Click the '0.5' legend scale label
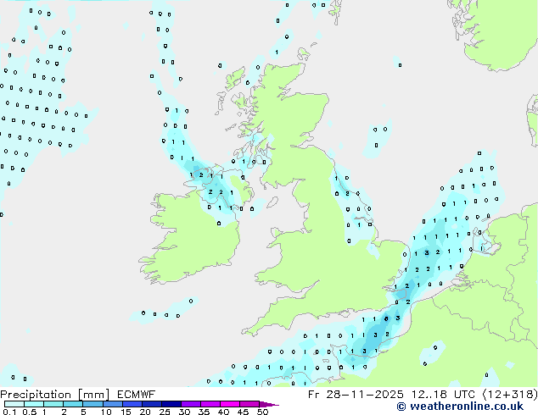This screenshot has width=538, height=415. click(30, 412)
